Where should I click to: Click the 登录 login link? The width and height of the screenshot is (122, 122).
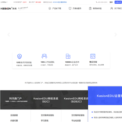click(x=111, y=2)
